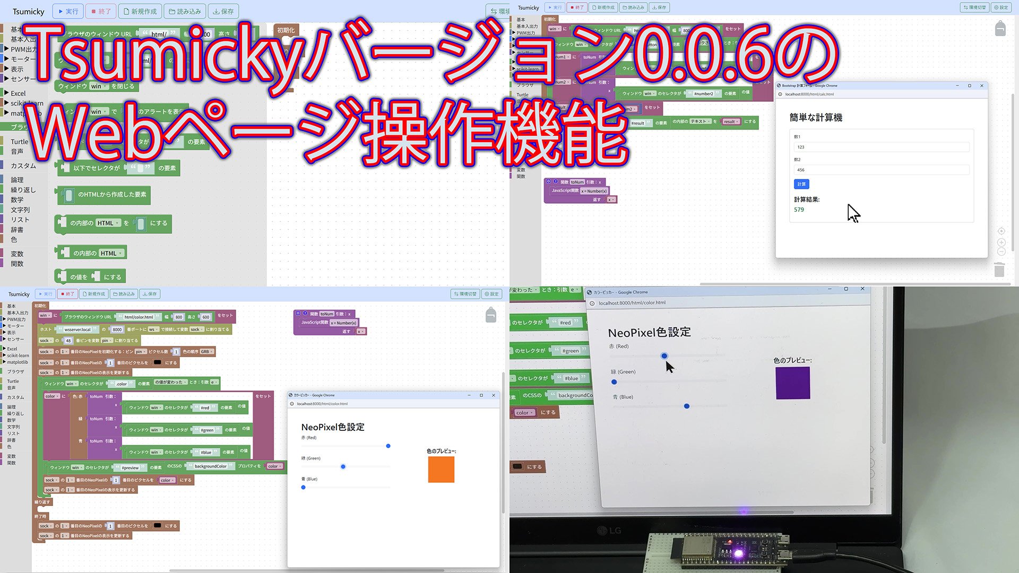Click the 実行 run button in the bottom-left editor
1019x573 pixels.
[x=45, y=294]
